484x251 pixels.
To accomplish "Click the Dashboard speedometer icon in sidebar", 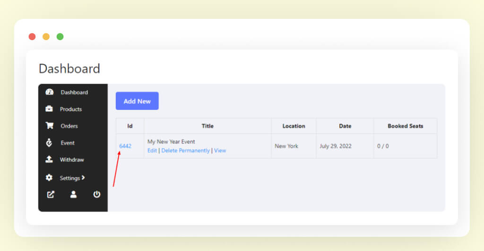I will pos(49,92).
